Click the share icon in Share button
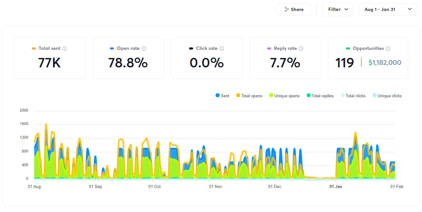This screenshot has height=212, width=422. tap(287, 9)
